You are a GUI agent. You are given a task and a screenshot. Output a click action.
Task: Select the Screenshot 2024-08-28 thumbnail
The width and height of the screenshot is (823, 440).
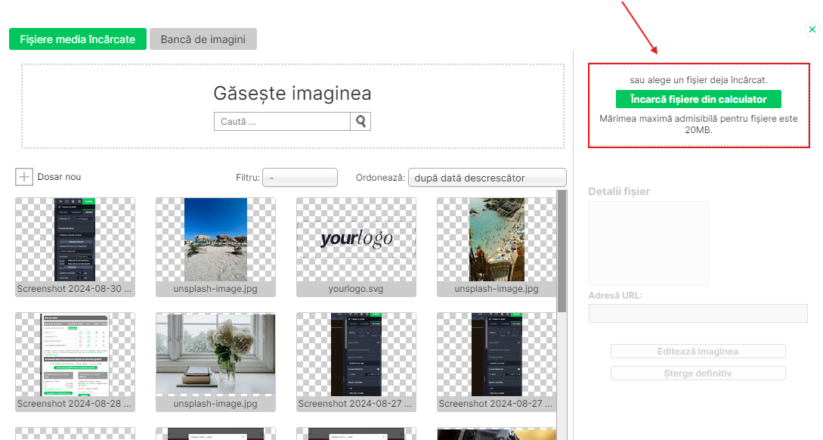pyautogui.click(x=75, y=355)
